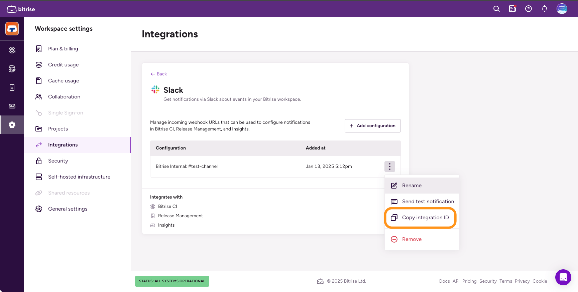Click the Jan 13, 2025 5:12pm date
The width and height of the screenshot is (578, 292).
coord(329,167)
